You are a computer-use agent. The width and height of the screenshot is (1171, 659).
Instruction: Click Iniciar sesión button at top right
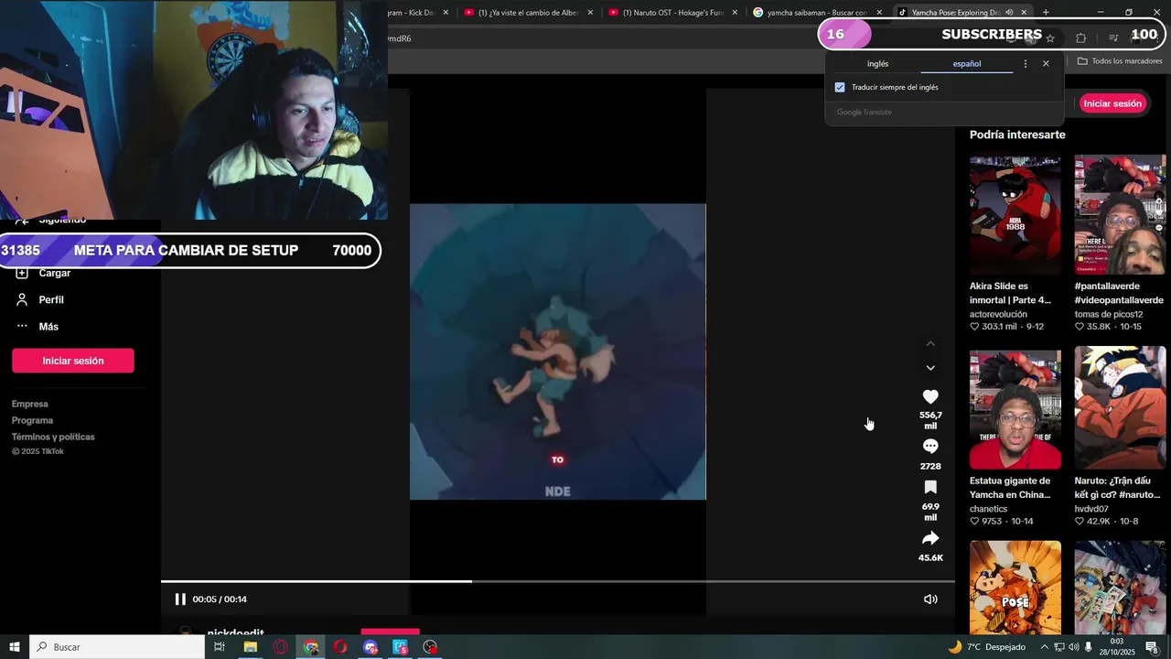coord(1112,103)
